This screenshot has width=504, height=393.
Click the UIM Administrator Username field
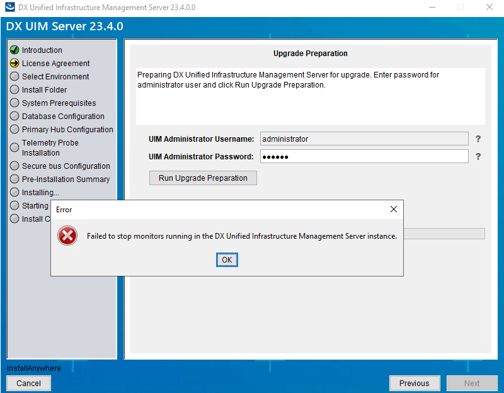point(364,139)
